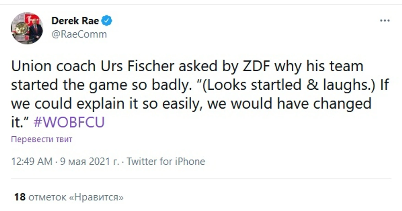Open profile via Derek Rae display name

click(x=75, y=21)
